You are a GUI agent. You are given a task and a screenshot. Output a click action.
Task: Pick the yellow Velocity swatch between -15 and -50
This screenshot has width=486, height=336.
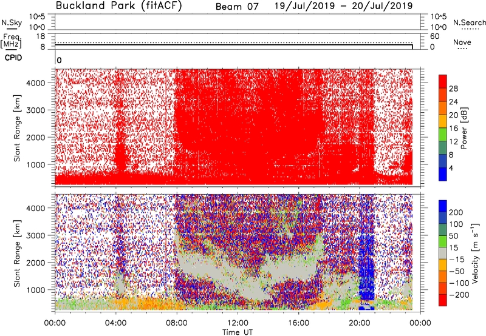[x=443, y=265]
